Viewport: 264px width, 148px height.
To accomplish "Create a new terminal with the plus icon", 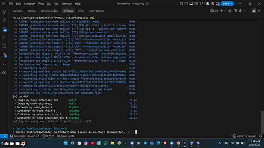I will point(222,11).
